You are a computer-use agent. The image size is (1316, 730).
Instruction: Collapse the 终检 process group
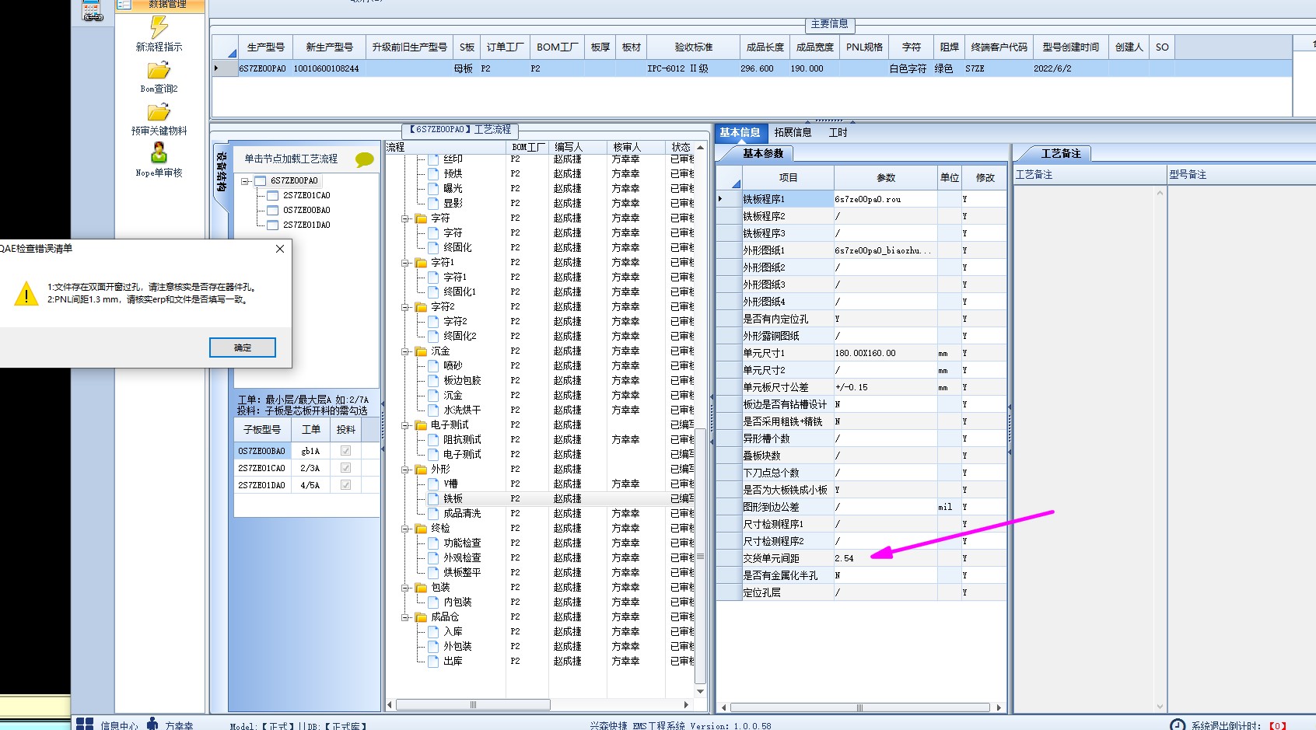click(x=405, y=529)
